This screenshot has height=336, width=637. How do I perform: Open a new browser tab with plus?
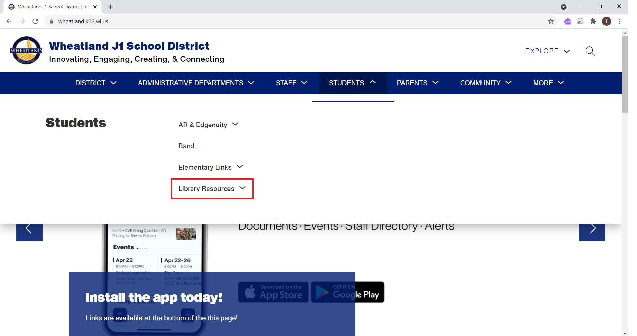coord(110,7)
